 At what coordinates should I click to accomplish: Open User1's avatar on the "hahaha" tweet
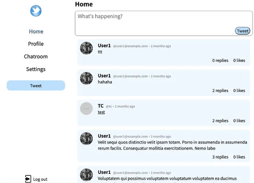(x=86, y=78)
